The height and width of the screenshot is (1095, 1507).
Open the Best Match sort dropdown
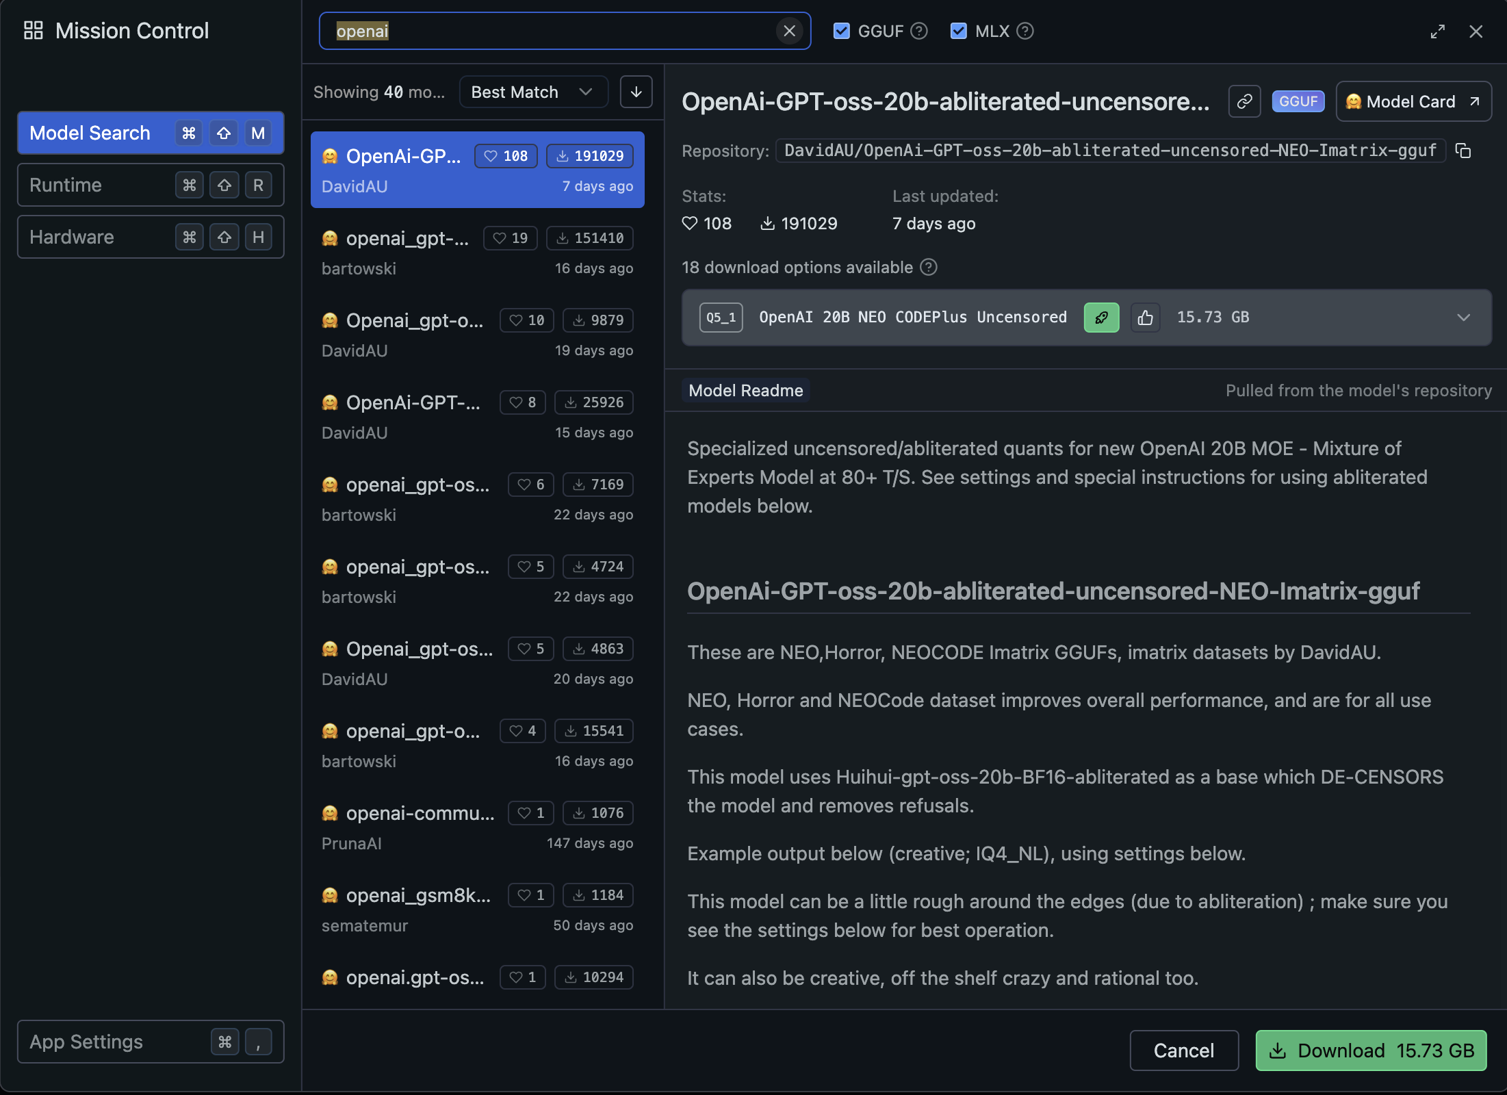tap(533, 92)
